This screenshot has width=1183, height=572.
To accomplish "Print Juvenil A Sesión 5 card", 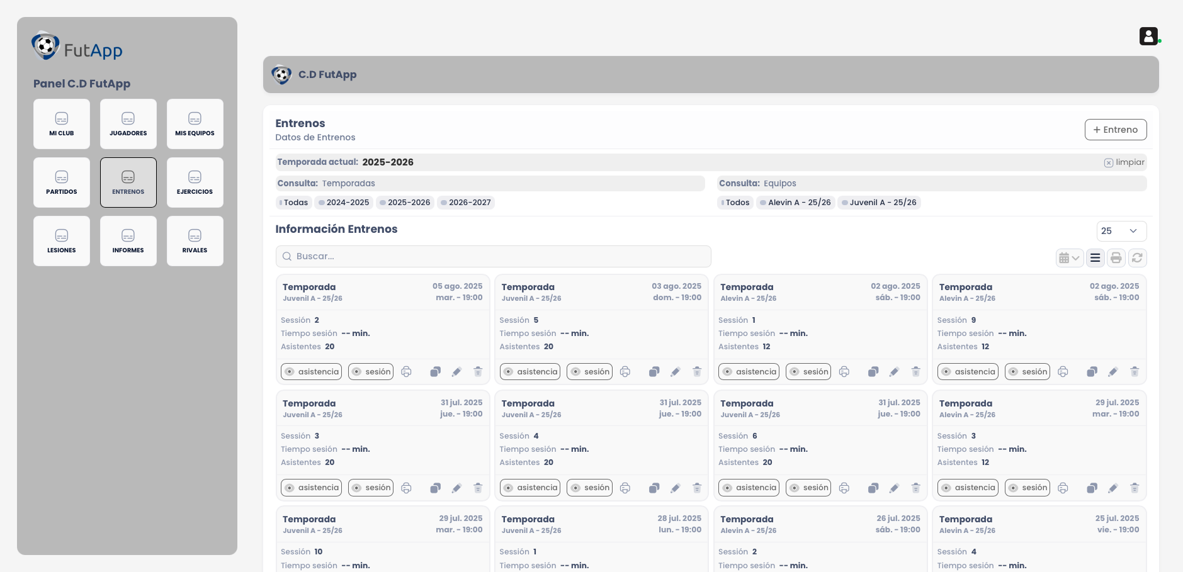I will (x=625, y=372).
